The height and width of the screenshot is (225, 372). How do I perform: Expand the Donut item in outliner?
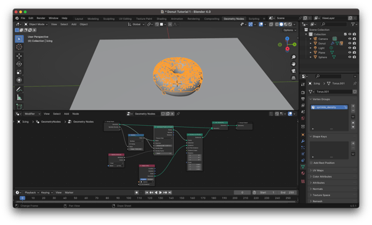(x=310, y=43)
